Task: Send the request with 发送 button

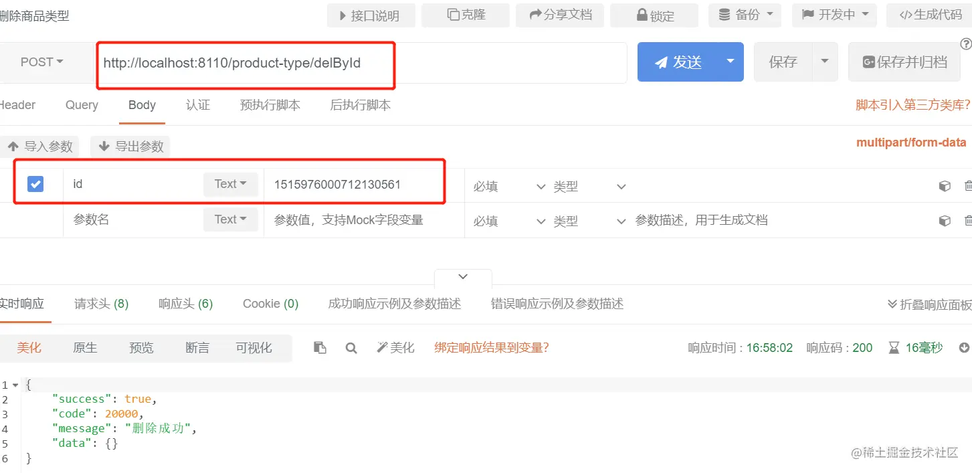Action: 678,62
